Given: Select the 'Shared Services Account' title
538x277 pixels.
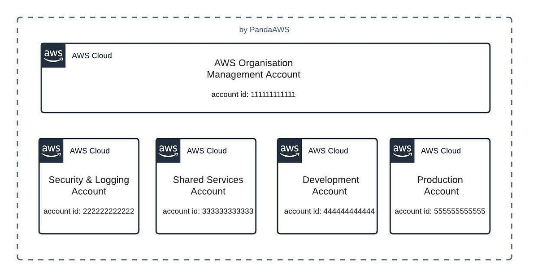Looking at the screenshot, I should click(208, 185).
